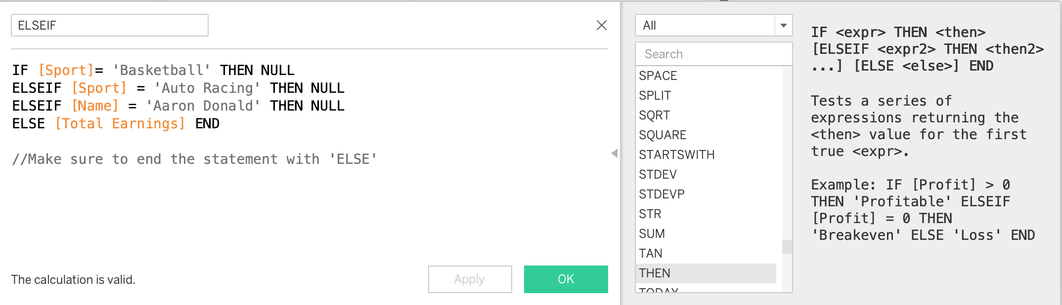Click the calculation name field ELSEIF

[109, 25]
